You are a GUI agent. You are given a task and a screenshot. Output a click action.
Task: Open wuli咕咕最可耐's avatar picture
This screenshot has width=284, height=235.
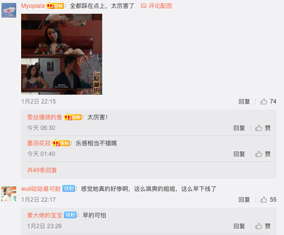(9, 194)
